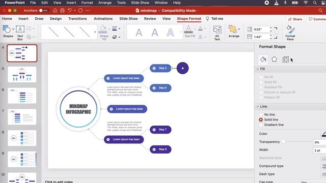Collapse the Line section
The height and width of the screenshot is (183, 326).
[x=258, y=106]
